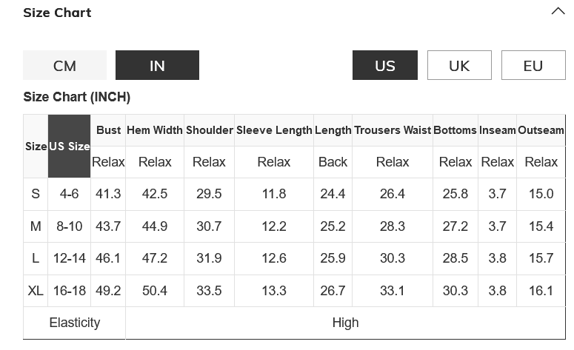Viewport: 574px width, 350px height.
Task: Switch sizing region to UK
Action: tap(459, 65)
